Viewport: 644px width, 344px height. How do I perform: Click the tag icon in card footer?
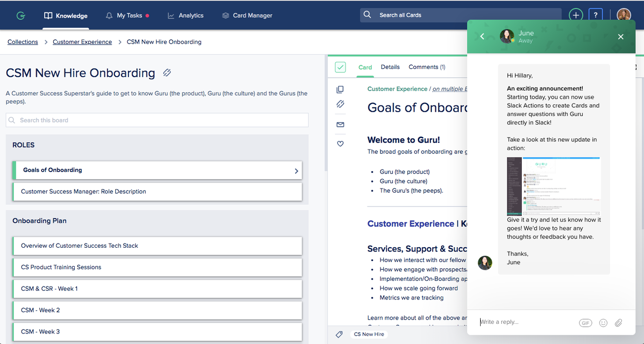tap(339, 334)
